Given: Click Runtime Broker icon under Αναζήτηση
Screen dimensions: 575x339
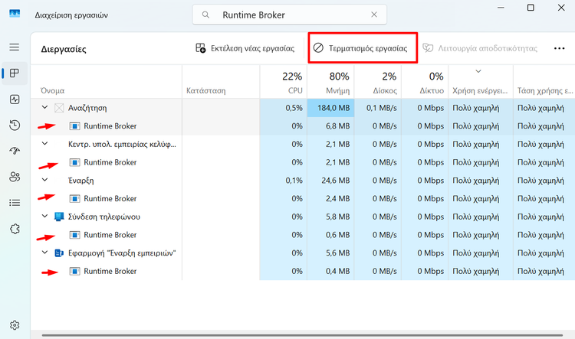Looking at the screenshot, I should [75, 126].
